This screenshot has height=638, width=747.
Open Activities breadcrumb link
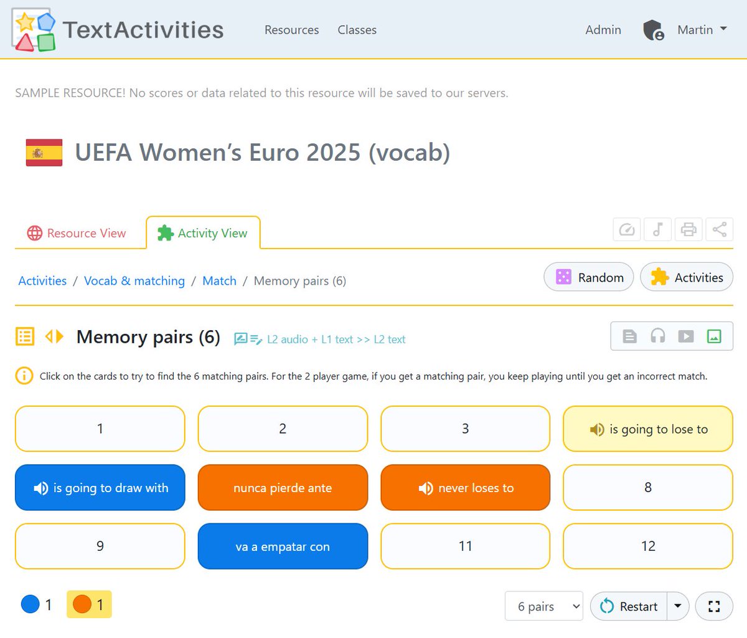(x=42, y=281)
